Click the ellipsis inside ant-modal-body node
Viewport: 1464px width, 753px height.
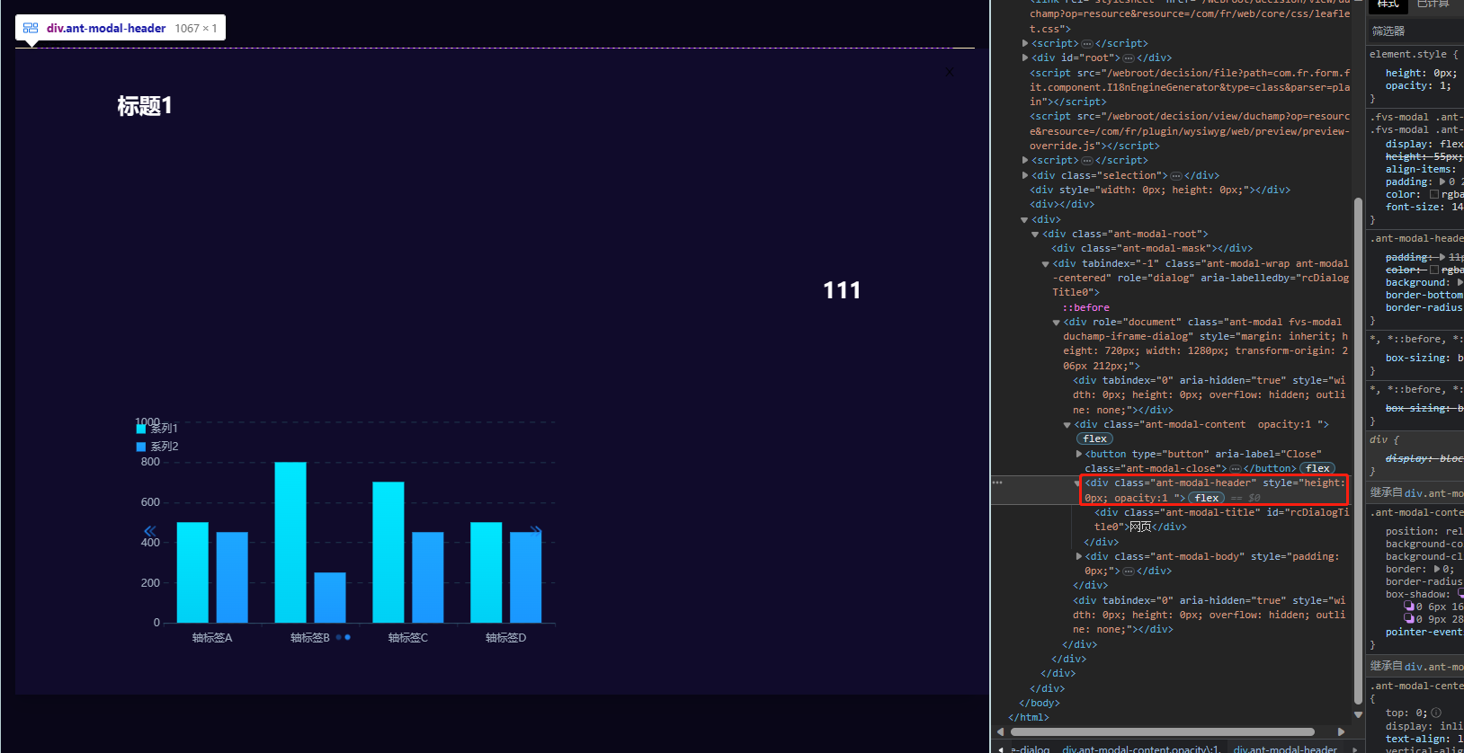pyautogui.click(x=1129, y=571)
